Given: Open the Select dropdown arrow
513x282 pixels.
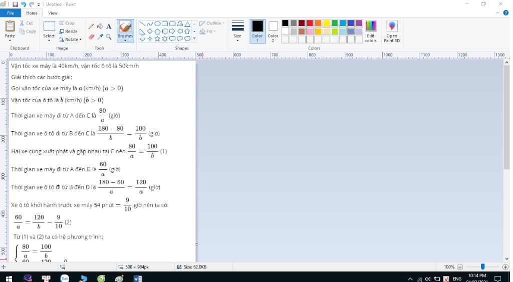Looking at the screenshot, I should (49, 40).
